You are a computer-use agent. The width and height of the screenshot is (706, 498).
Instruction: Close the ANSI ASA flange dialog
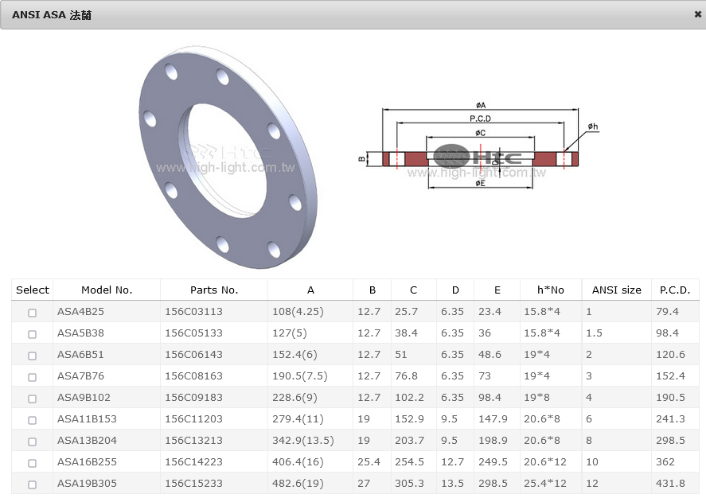pyautogui.click(x=697, y=14)
